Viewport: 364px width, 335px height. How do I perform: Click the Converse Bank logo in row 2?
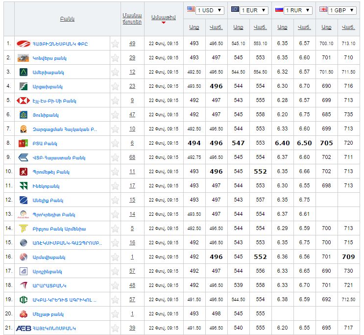pos(23,58)
